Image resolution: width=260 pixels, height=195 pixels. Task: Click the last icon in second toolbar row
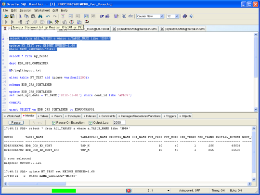click(x=87, y=22)
